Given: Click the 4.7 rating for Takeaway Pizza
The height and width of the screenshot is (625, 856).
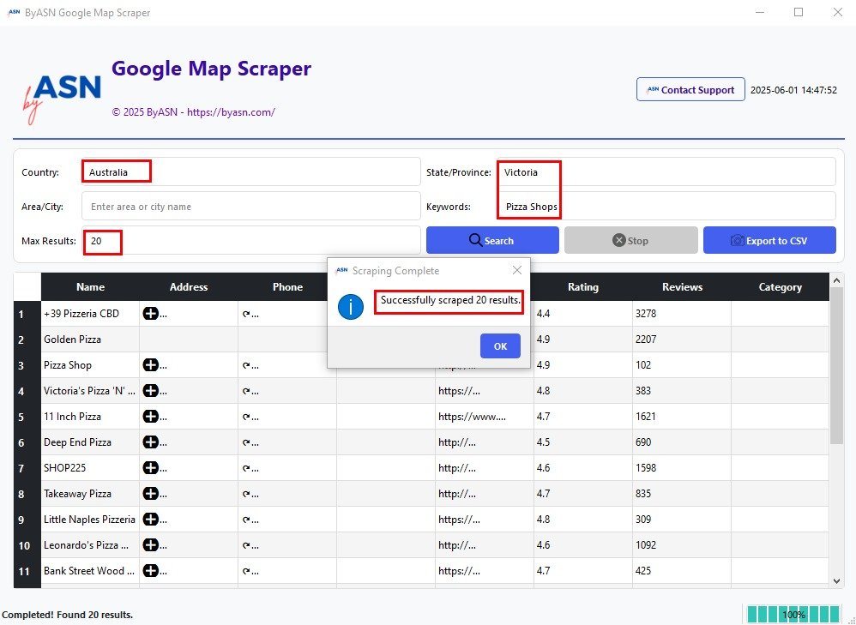Looking at the screenshot, I should pos(582,494).
